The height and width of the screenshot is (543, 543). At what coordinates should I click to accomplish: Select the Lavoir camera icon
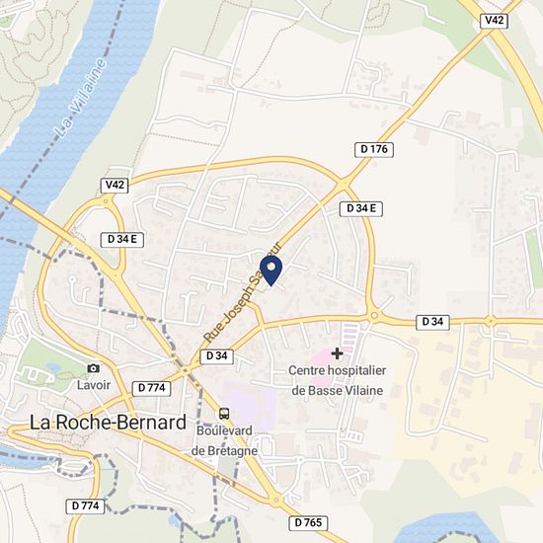(93, 368)
